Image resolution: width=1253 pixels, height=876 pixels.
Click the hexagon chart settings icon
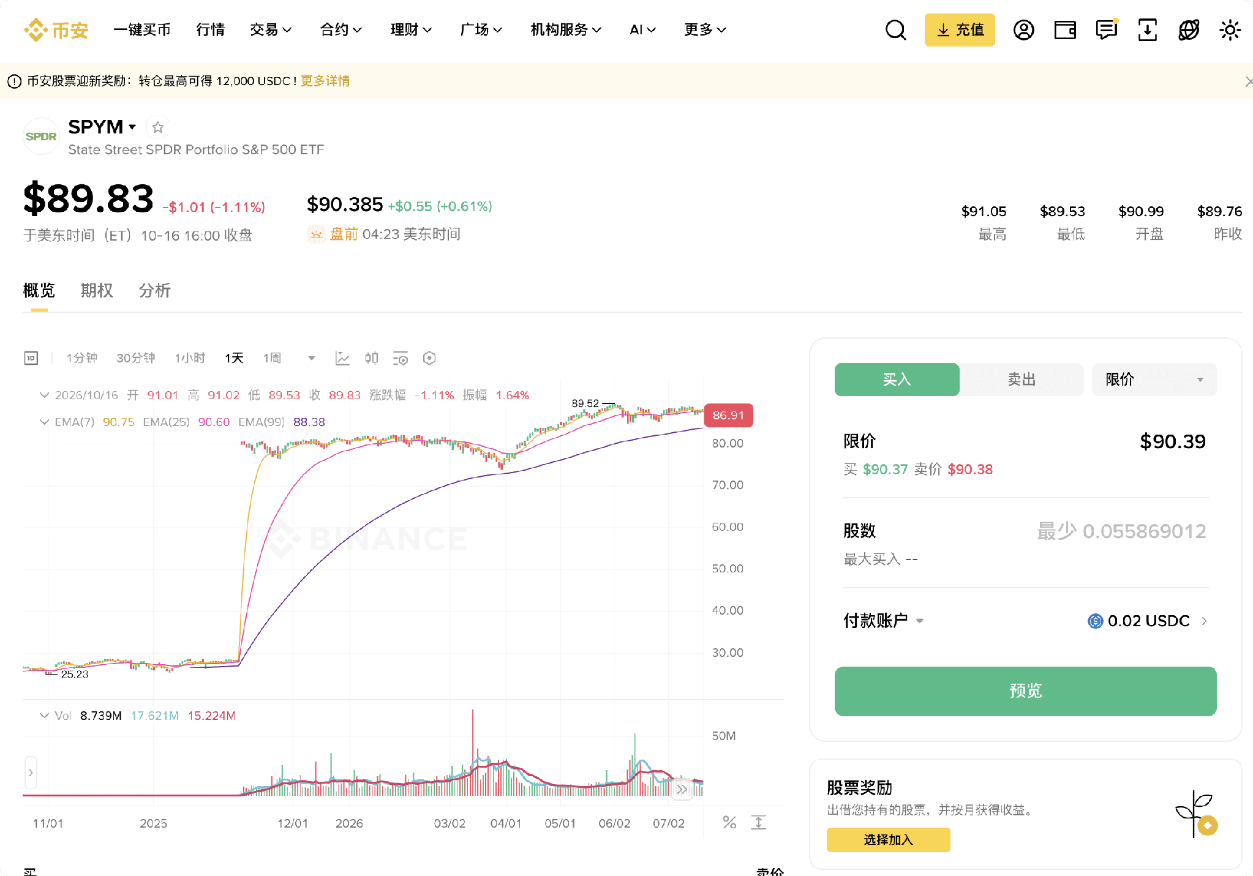tap(429, 358)
